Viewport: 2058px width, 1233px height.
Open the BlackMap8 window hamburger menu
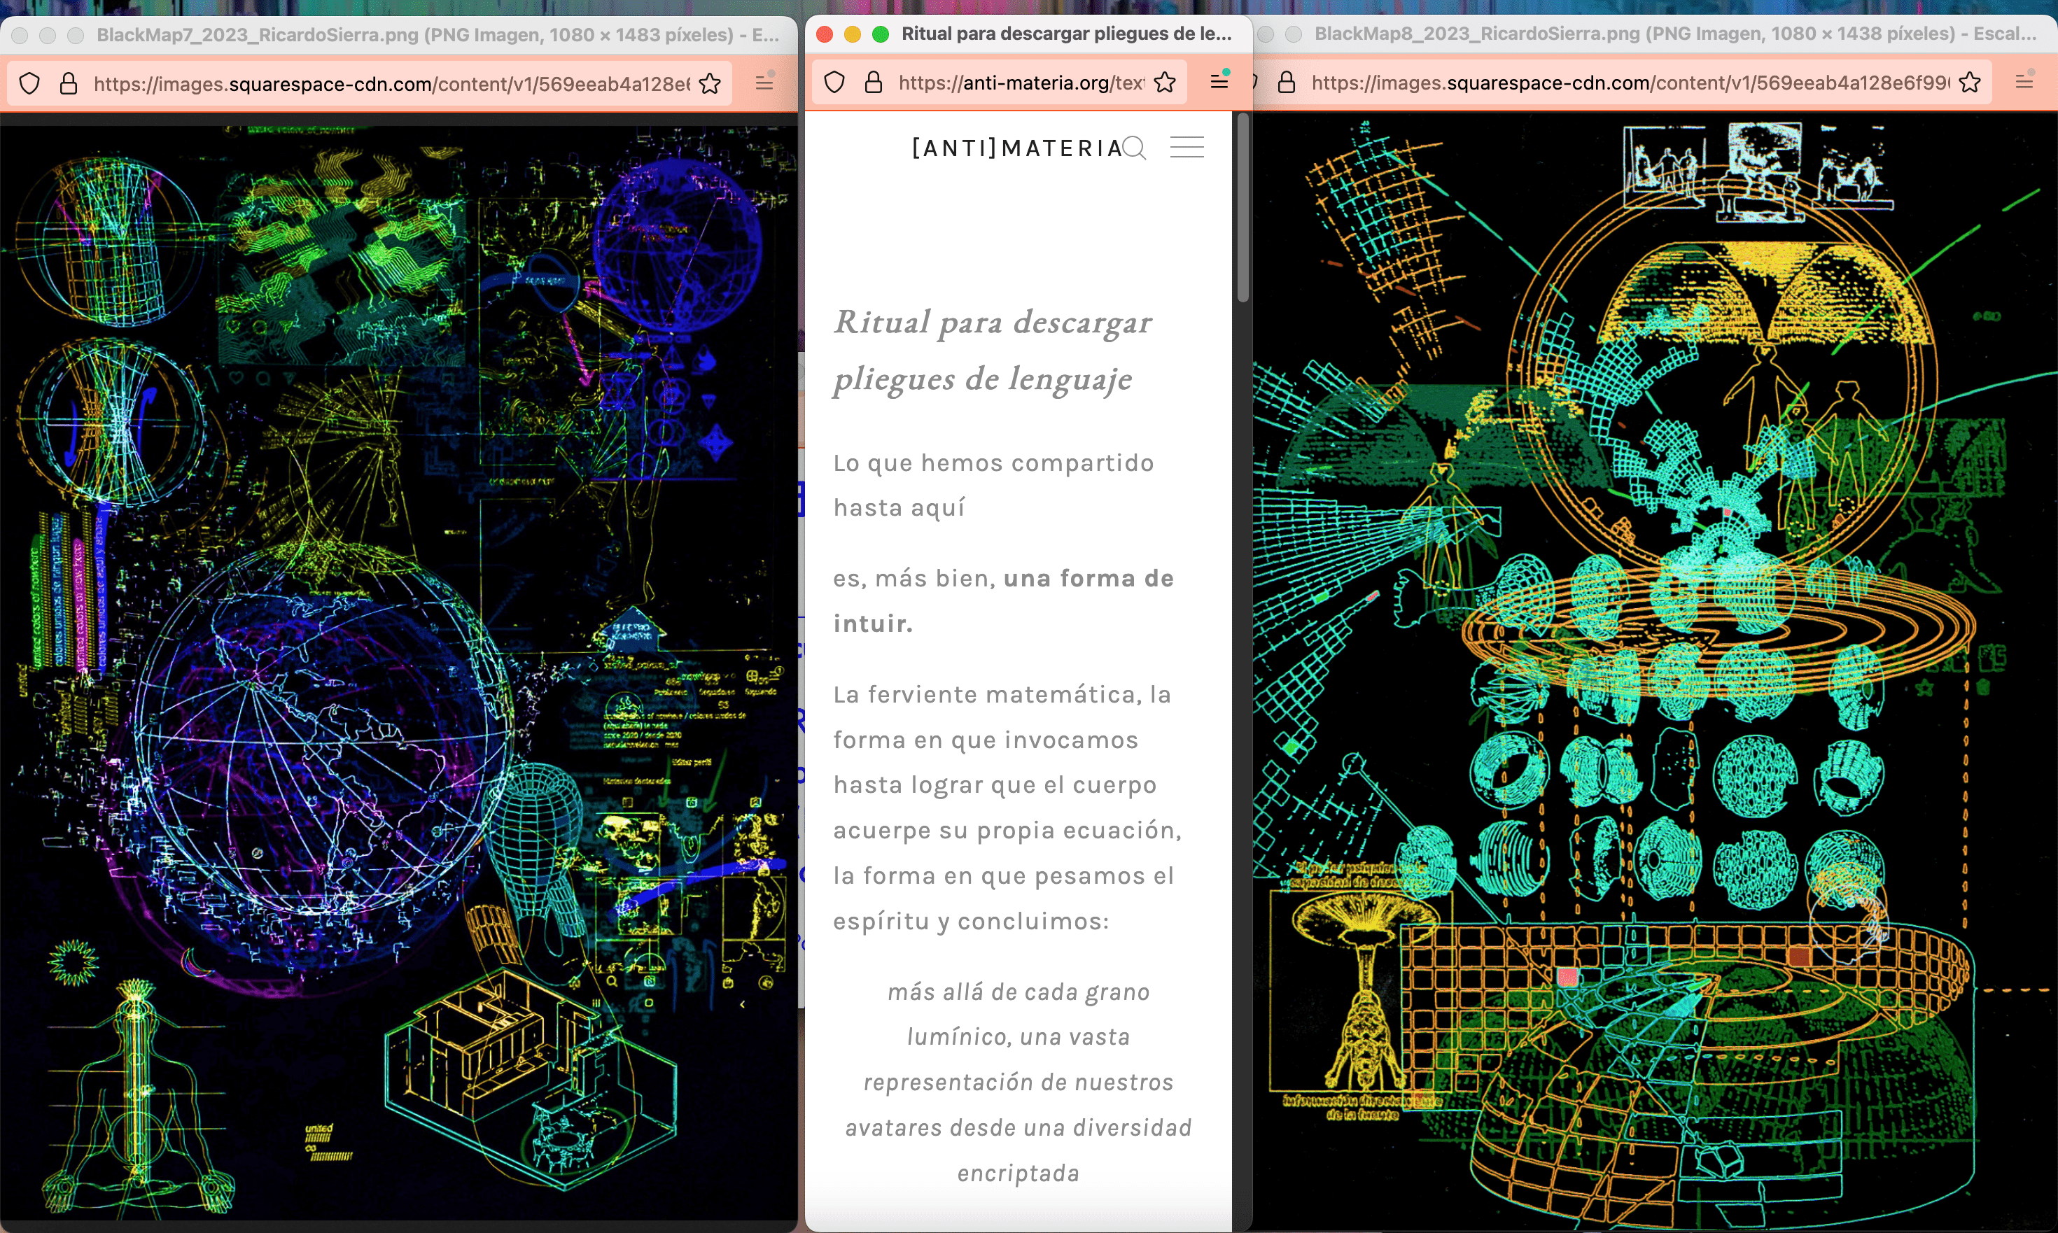[x=2024, y=81]
